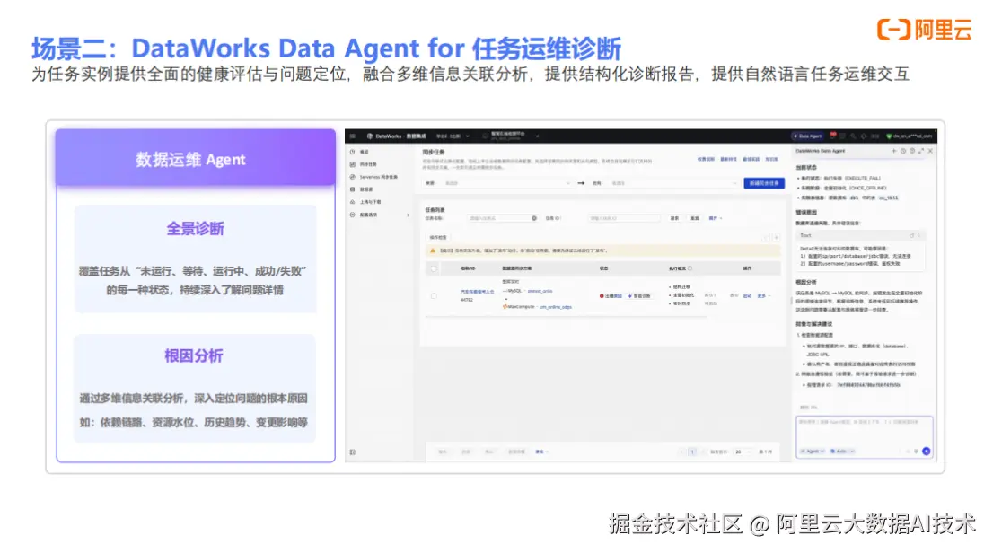Screen dimensions: 993x553
Task: Select page 1 in pagination
Action: 692,452
